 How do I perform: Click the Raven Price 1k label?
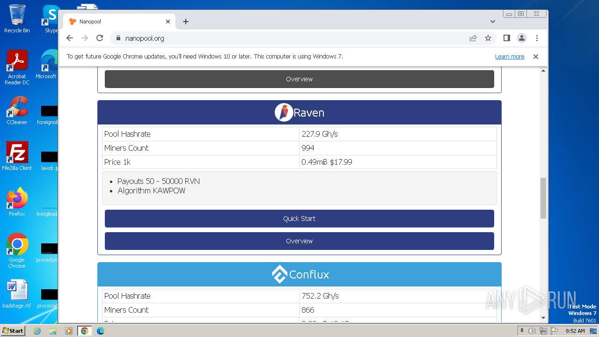pyautogui.click(x=117, y=162)
